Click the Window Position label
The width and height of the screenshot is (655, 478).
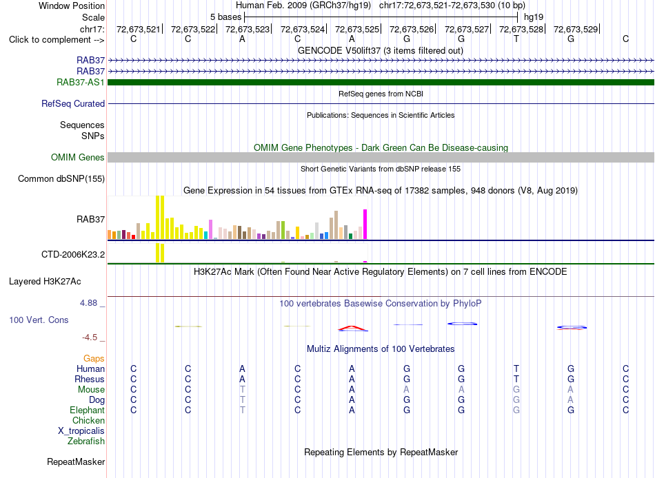(x=72, y=6)
